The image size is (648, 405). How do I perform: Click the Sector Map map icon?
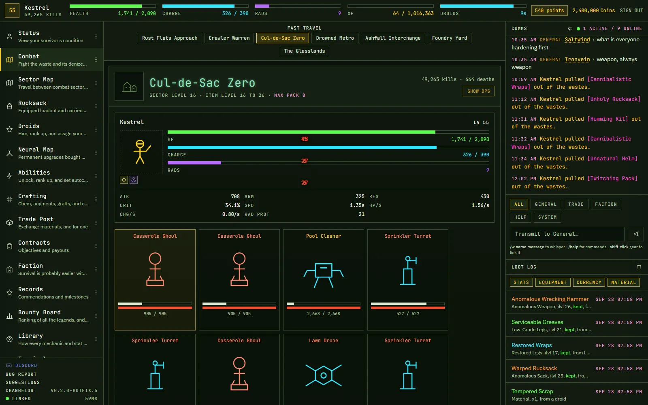click(9, 83)
